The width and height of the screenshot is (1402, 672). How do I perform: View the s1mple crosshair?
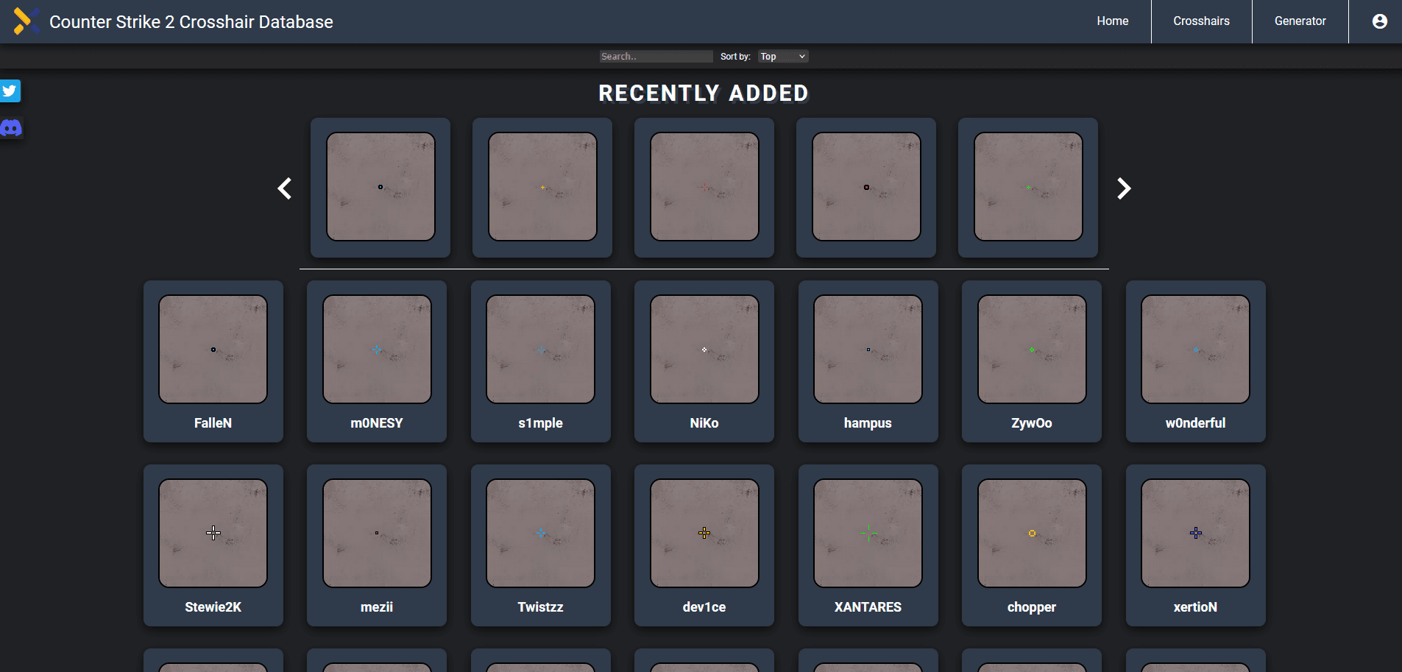(541, 361)
